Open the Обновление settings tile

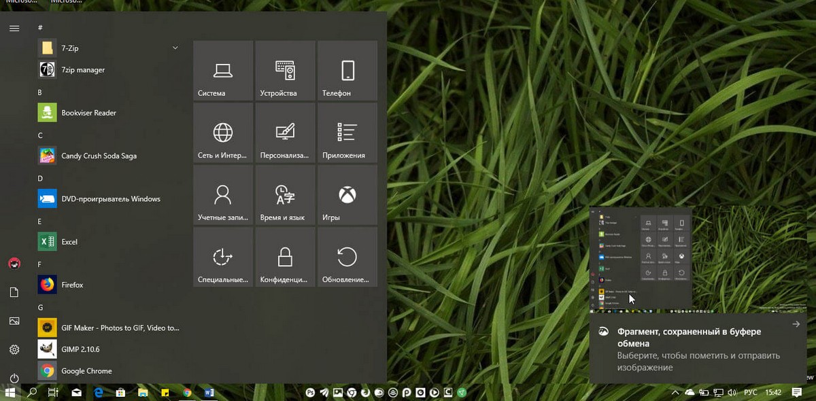pos(347,257)
